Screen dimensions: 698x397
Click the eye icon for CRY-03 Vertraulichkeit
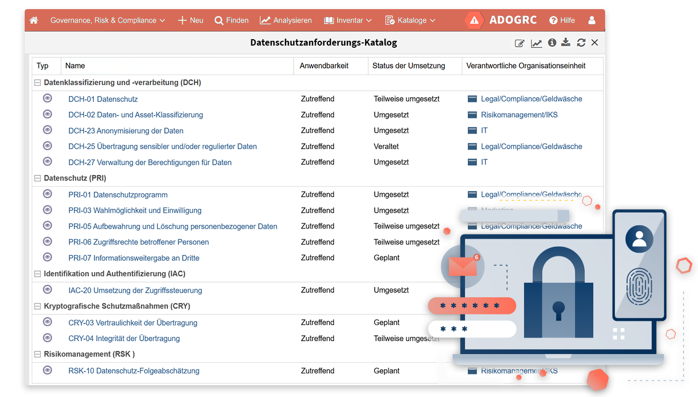47,322
